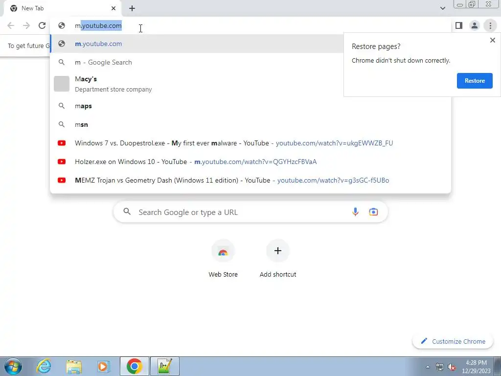This screenshot has width=501, height=376.
Task: Pick the 'msn' search suggestion
Action: coord(250,124)
